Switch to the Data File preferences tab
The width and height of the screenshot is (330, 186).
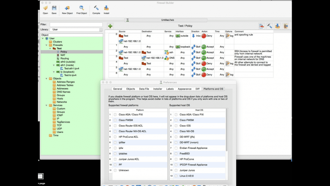tap(144, 89)
